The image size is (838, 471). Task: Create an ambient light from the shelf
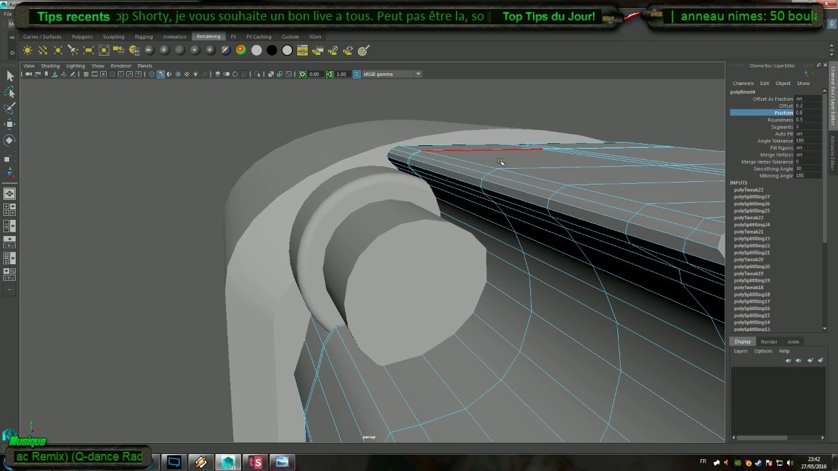pyautogui.click(x=27, y=50)
